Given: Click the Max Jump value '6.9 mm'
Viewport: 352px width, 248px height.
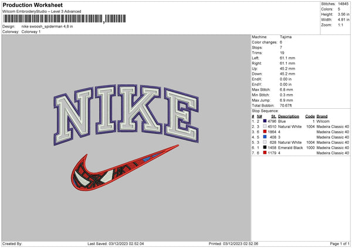Looking at the screenshot, I should point(286,100).
